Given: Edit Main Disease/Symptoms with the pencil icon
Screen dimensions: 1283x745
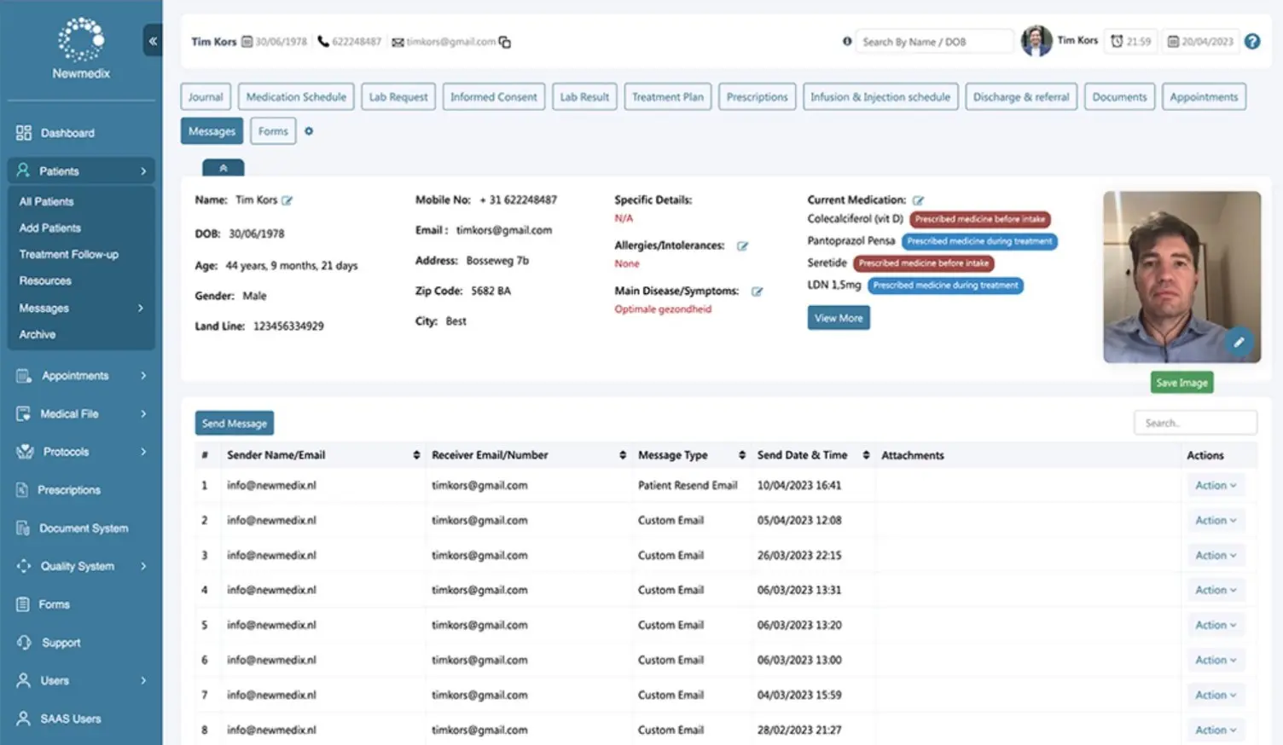Looking at the screenshot, I should (x=758, y=291).
